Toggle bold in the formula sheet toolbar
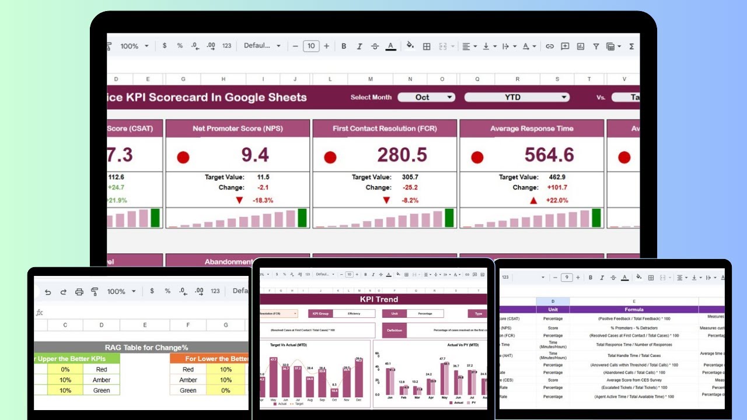The image size is (747, 420). [x=591, y=278]
